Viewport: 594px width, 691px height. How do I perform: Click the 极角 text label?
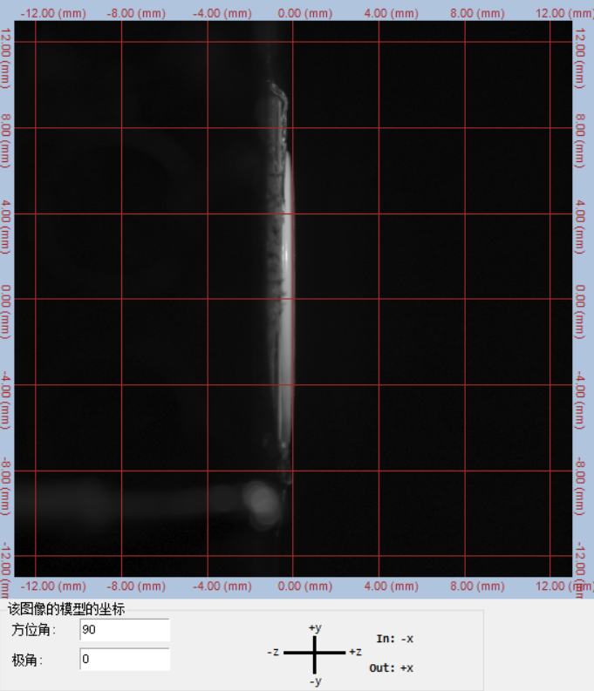(24, 660)
